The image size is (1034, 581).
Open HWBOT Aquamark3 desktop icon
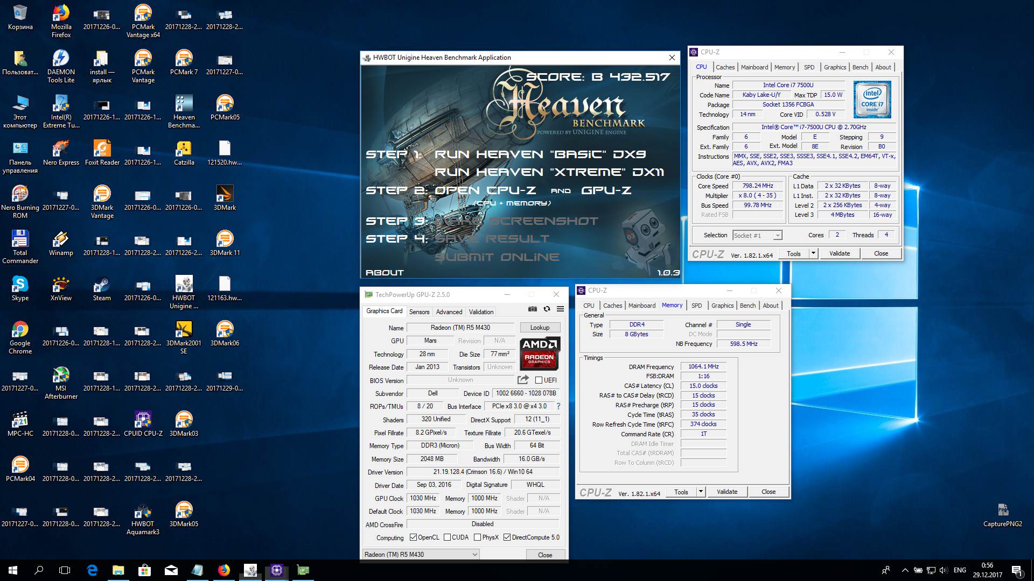(x=143, y=519)
